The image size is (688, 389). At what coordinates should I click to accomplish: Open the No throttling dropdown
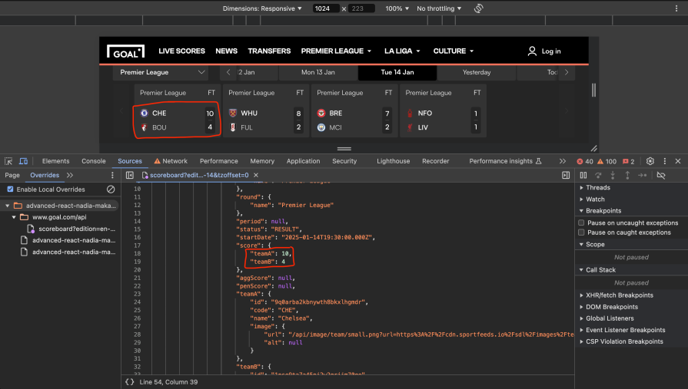point(439,8)
